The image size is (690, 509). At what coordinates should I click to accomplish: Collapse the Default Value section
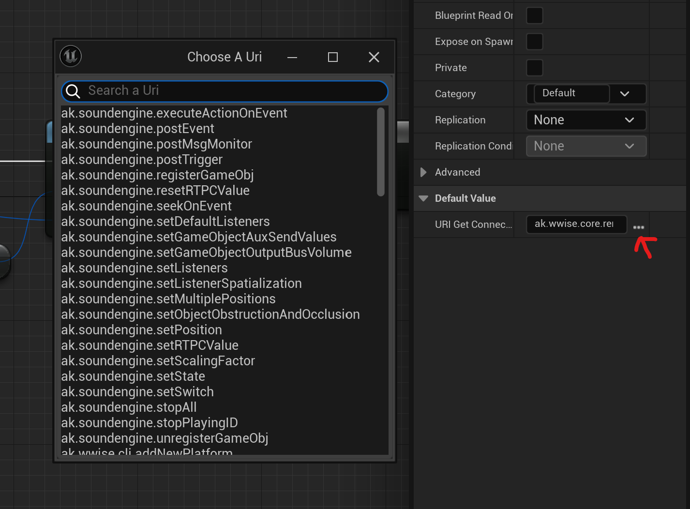(x=423, y=198)
